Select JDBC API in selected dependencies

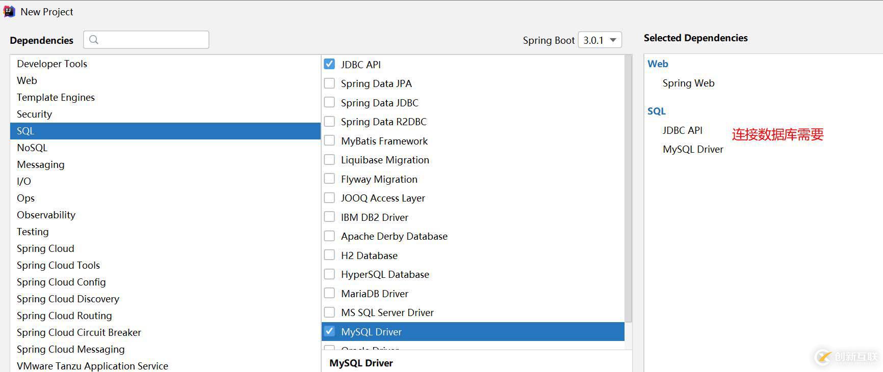pos(682,130)
